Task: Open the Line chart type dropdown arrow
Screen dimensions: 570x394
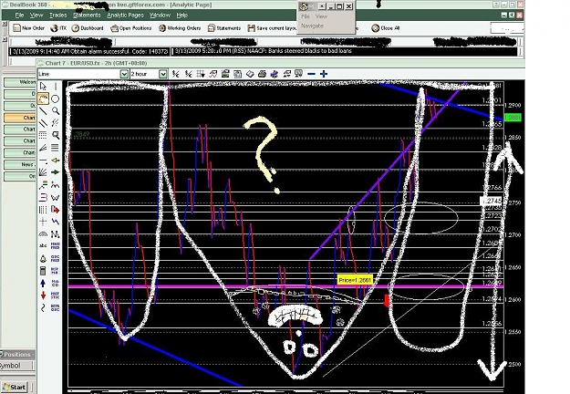Action: pyautogui.click(x=124, y=74)
